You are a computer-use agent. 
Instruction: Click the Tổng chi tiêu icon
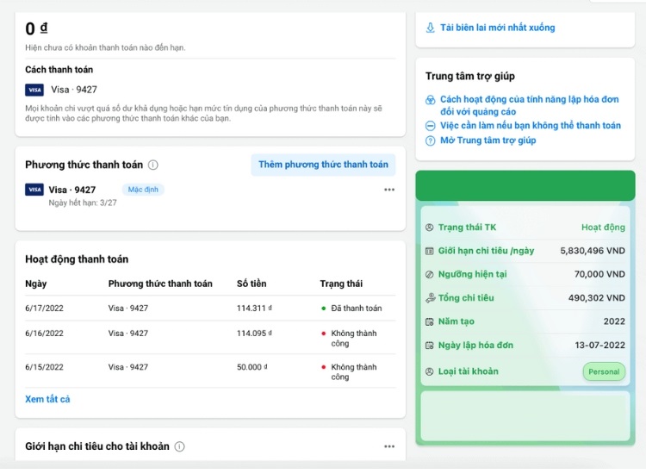coord(430,298)
